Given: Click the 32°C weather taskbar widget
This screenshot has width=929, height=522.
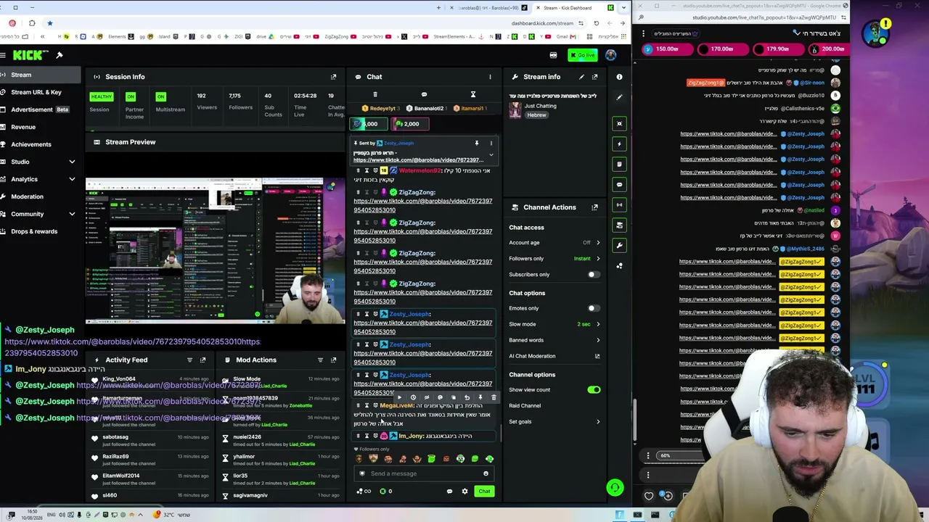Looking at the screenshot, I should tap(172, 515).
